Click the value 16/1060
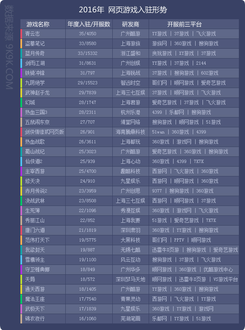The image size is (245, 330). [87, 319]
